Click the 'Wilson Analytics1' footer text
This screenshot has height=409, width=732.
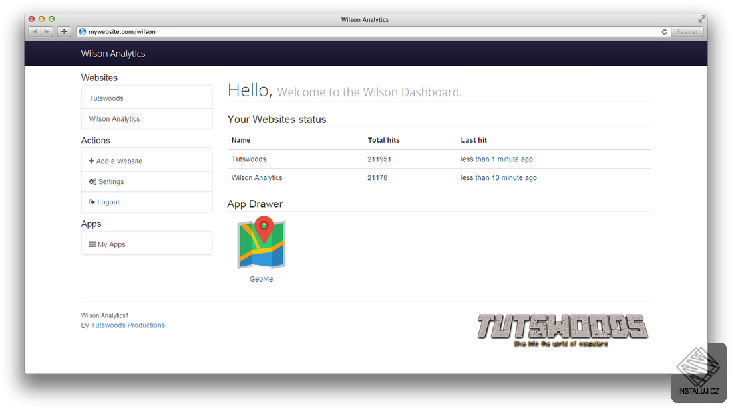104,315
